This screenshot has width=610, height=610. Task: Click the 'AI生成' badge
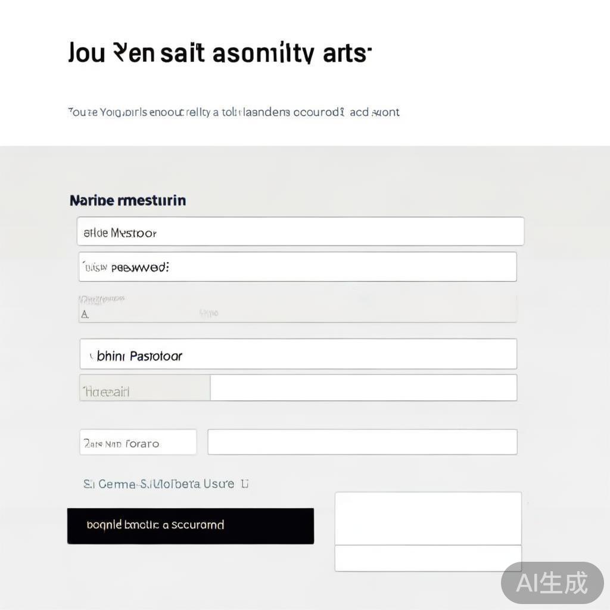pyautogui.click(x=552, y=582)
